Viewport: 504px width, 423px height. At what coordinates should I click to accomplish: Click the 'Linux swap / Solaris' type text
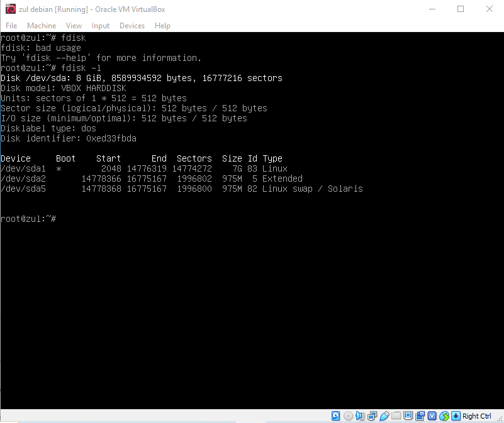click(x=313, y=189)
